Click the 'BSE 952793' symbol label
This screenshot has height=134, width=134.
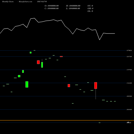(x=42, y=2)
